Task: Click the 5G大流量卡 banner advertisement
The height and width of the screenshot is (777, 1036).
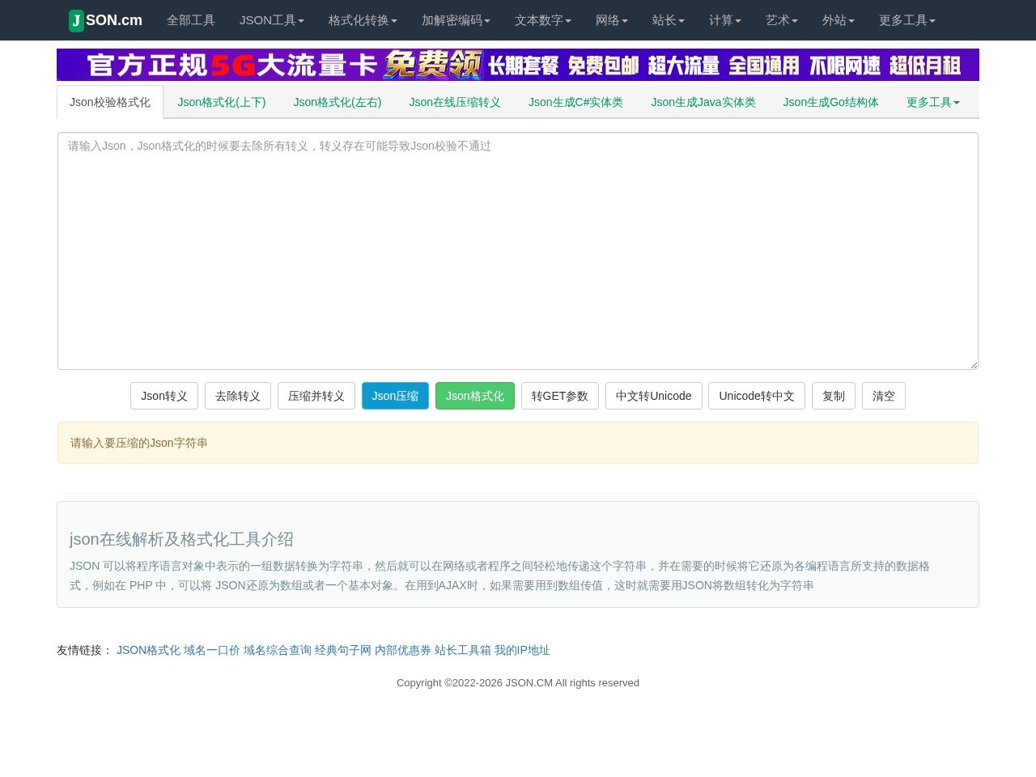Action: (518, 65)
